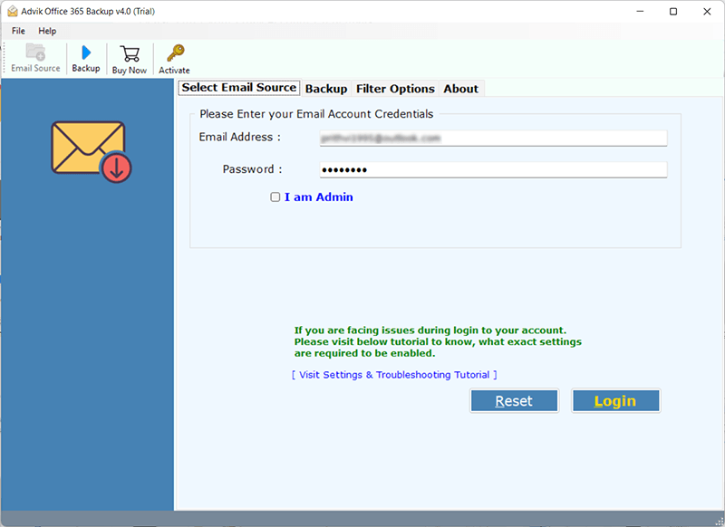Image resolution: width=725 pixels, height=527 pixels.
Task: Close the Advik Office 365 Backup window
Action: 707,11
